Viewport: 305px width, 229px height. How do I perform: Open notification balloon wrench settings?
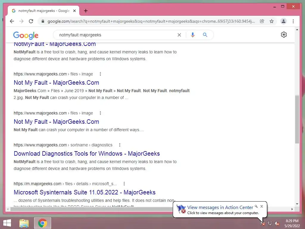256,206
